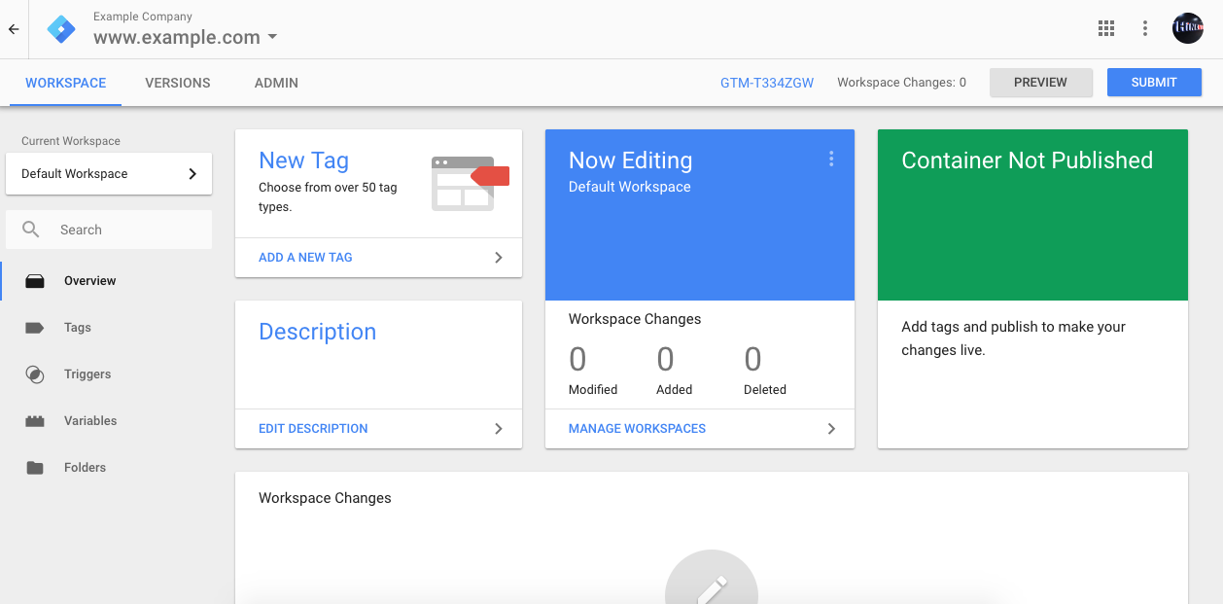Switch to the Workspace tab

coord(66,83)
